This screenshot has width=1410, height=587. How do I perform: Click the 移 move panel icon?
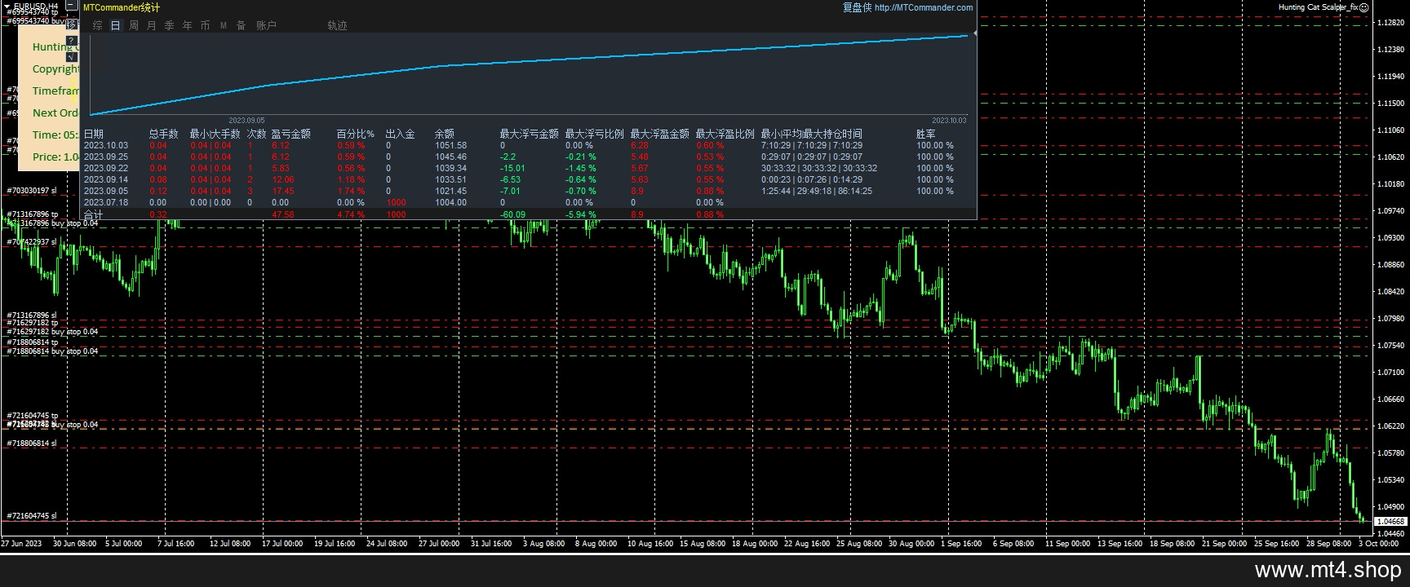71,24
